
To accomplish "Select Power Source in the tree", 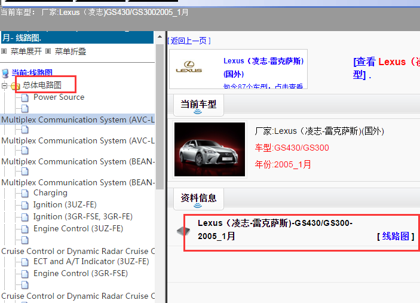I will pos(59,97).
